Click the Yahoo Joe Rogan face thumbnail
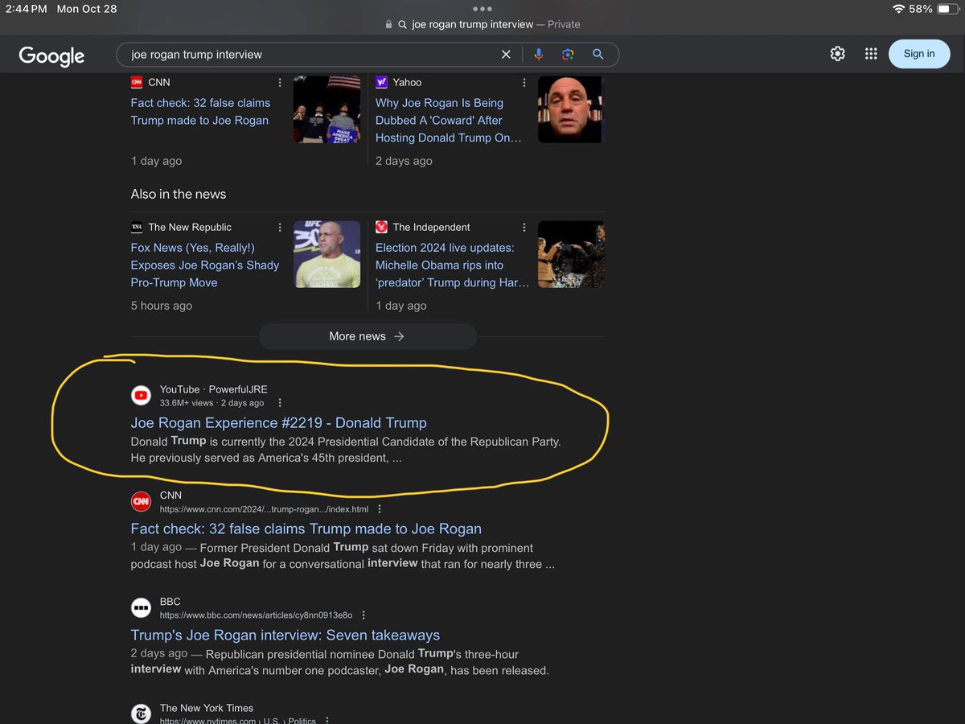 click(x=570, y=109)
